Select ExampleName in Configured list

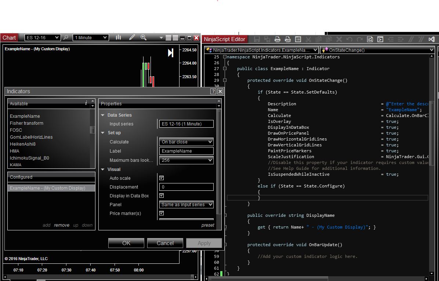point(47,188)
